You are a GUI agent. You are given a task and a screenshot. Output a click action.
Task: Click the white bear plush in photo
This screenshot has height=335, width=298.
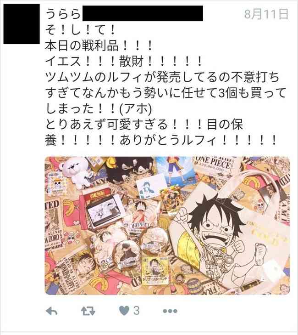coord(75,172)
